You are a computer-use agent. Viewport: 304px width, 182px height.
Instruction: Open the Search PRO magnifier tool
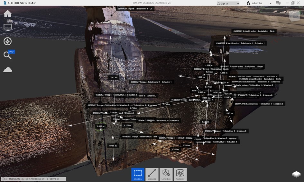[7, 55]
